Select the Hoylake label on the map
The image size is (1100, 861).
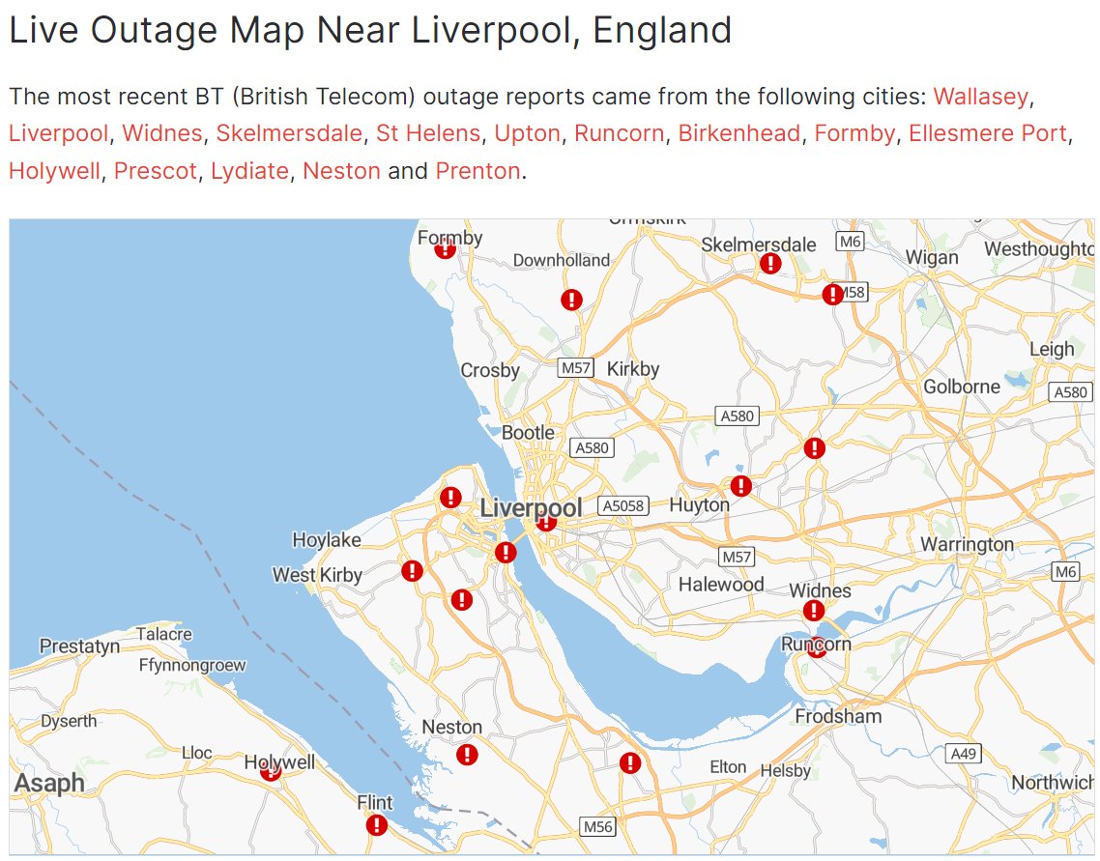[x=326, y=540]
